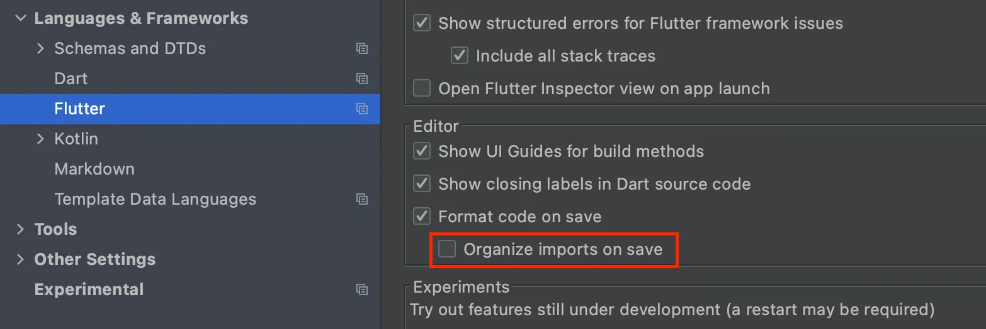The image size is (986, 329).
Task: Enable Open Flutter Inspector view on app launch
Action: (422, 89)
